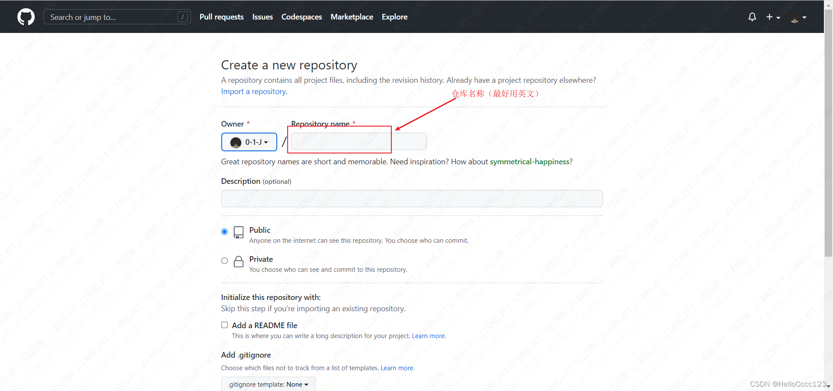Open the GitHub homepage via Octocat logo
Screen dimensions: 833x391
point(26,17)
